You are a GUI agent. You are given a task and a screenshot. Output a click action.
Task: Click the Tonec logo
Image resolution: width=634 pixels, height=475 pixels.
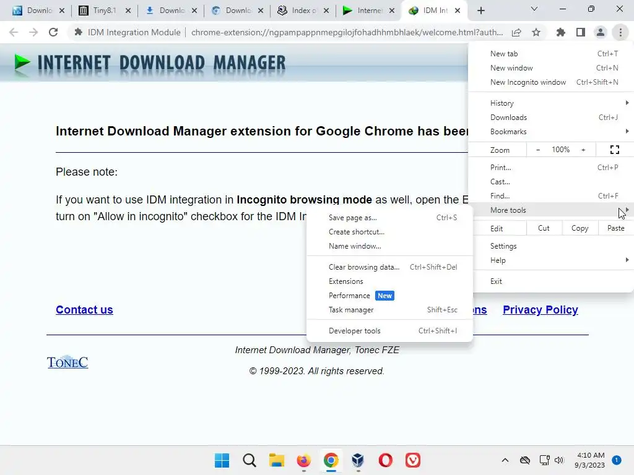[67, 362]
